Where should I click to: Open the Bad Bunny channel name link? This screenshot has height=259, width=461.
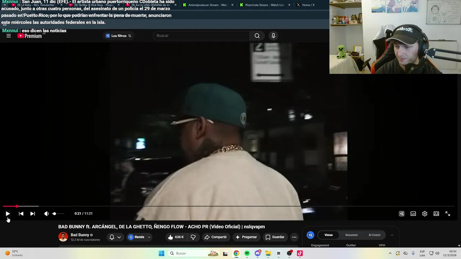click(80, 235)
